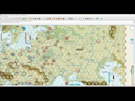Select the purple counter at map bottom
135x101 pixels.
point(30,83)
